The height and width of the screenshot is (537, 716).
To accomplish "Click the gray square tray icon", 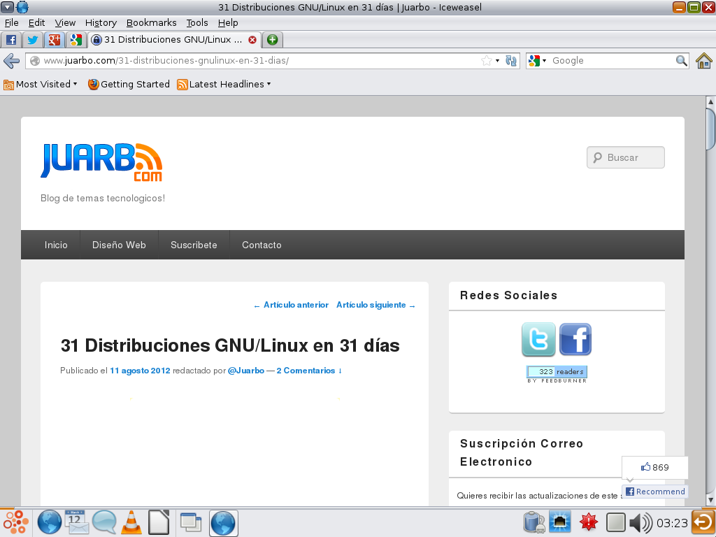I will click(615, 522).
